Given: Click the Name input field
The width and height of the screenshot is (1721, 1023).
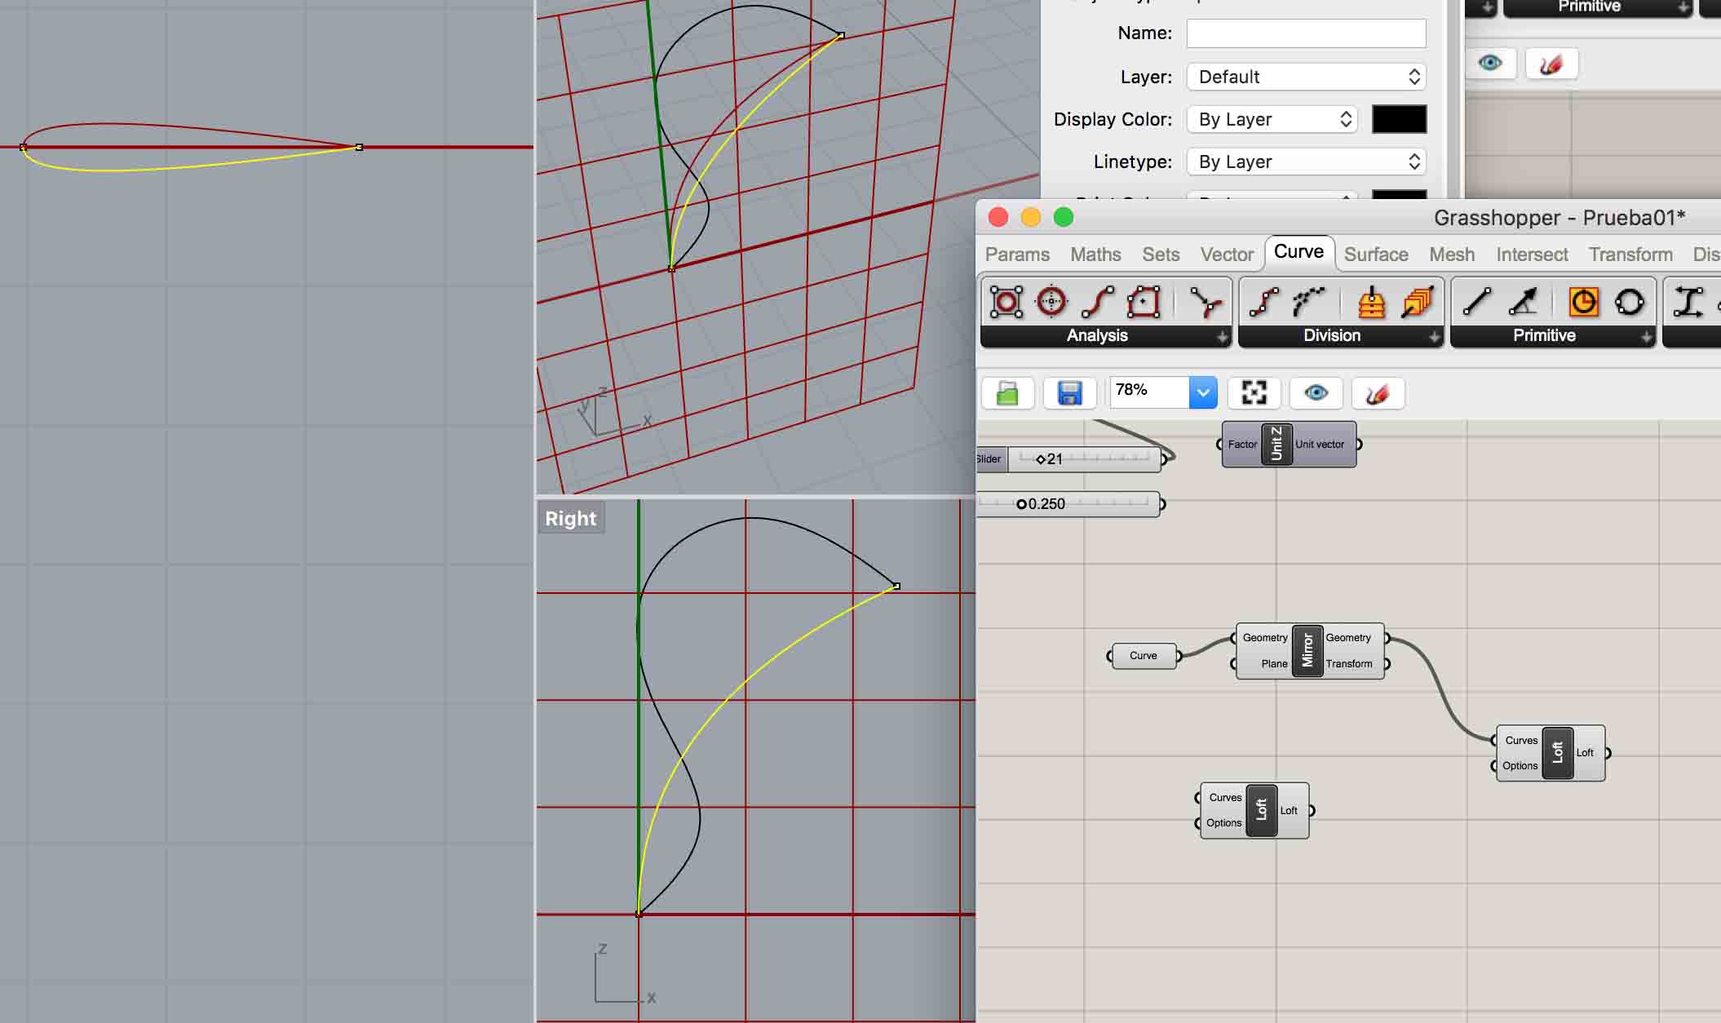Looking at the screenshot, I should click(x=1306, y=33).
